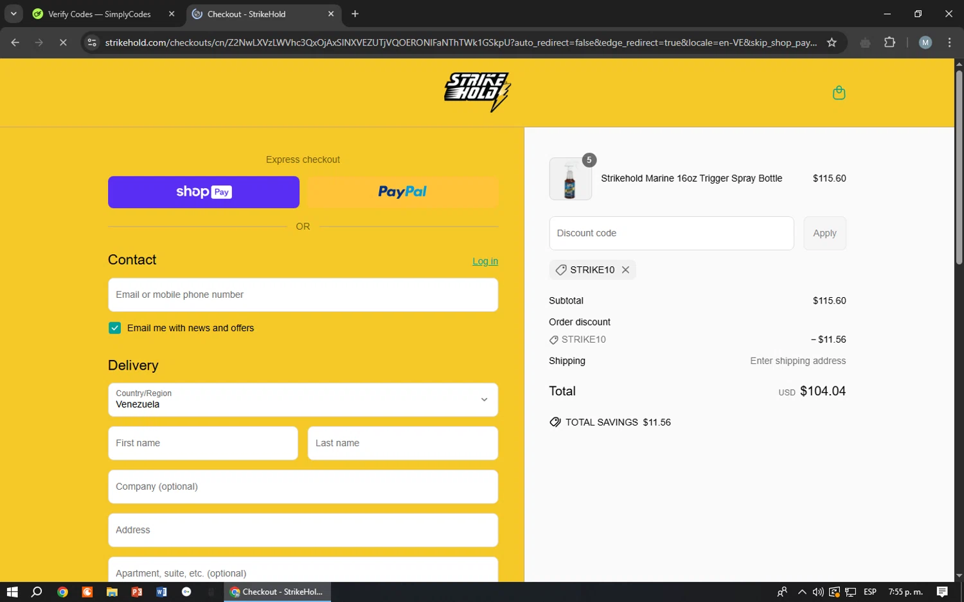964x602 pixels.
Task: Switch to Verify Codes — SimplyCodes tab
Action: pyautogui.click(x=99, y=14)
